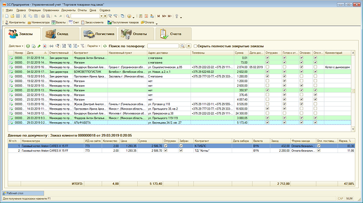Click the green Add new order icon

tap(28, 46)
